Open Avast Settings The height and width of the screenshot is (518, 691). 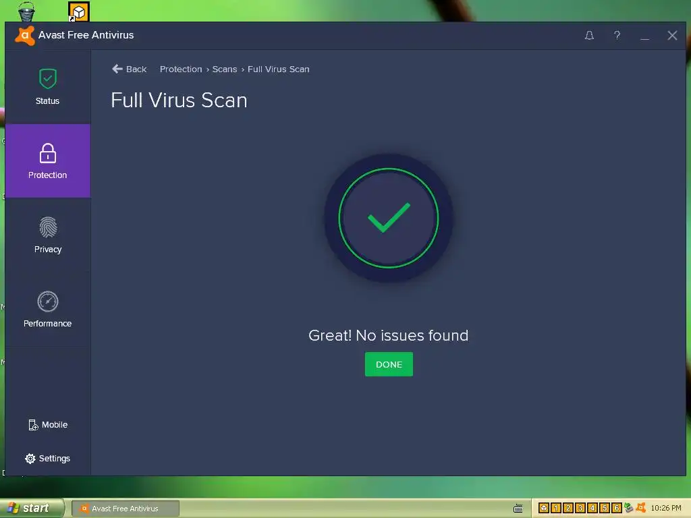(x=48, y=459)
